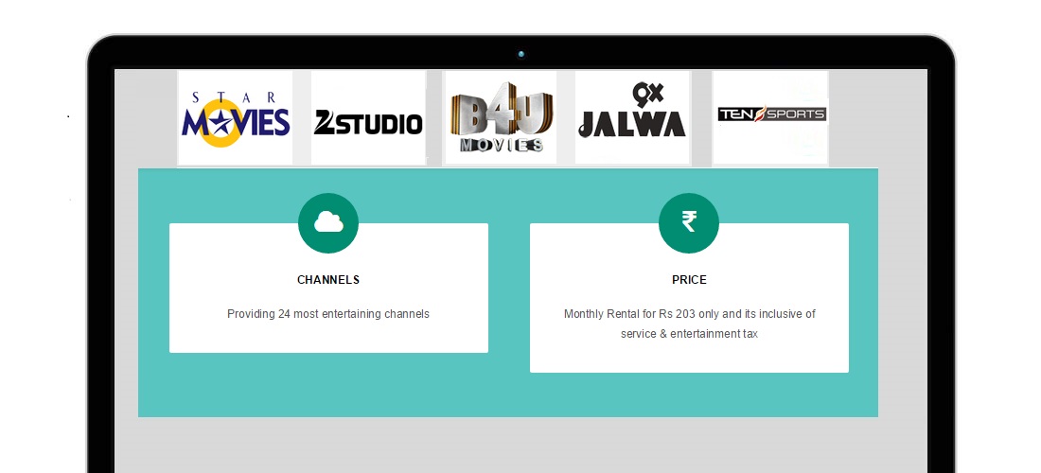Click the 'JALWA' lettering in 9X logo

pyautogui.click(x=632, y=124)
